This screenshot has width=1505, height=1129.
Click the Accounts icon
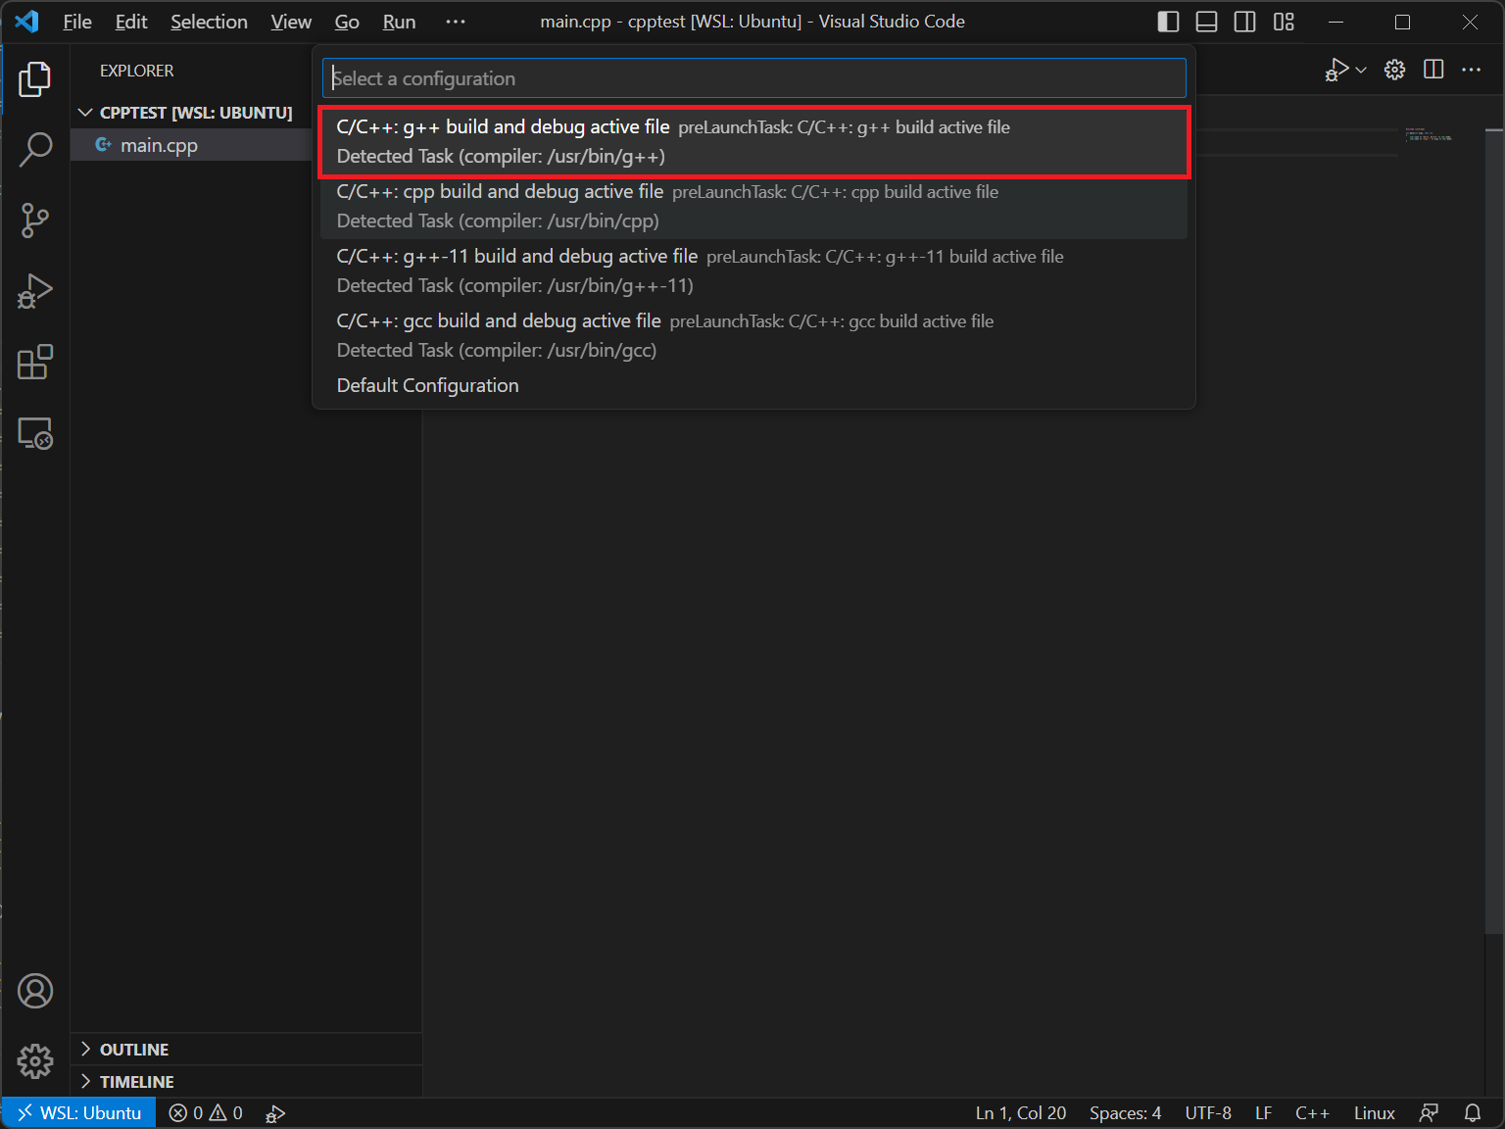tap(35, 991)
